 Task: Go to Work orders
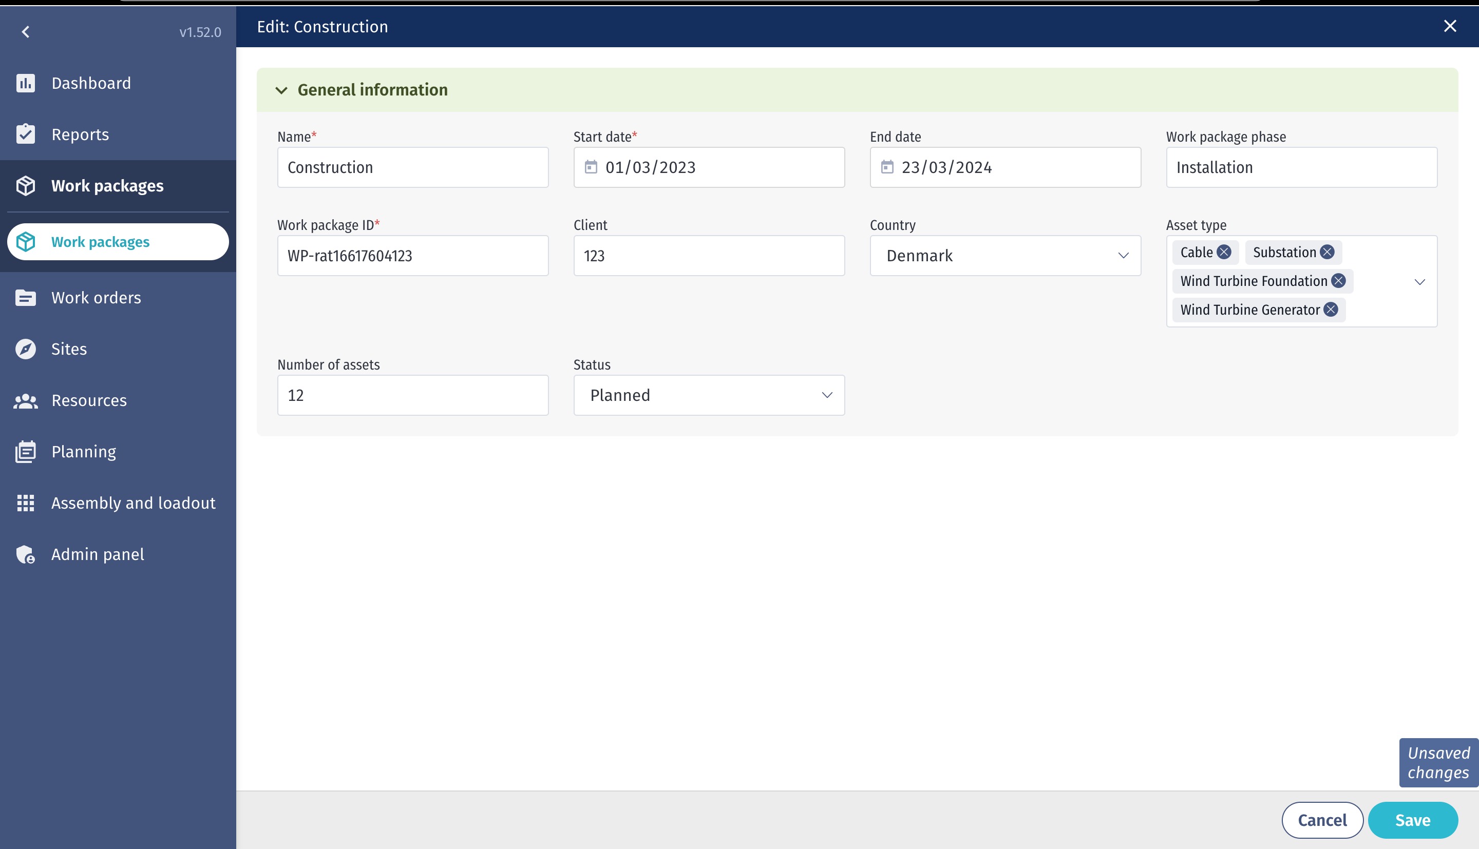118,297
